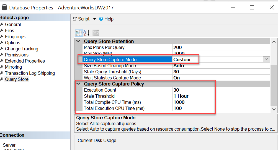278x150 pixels.
Task: Click the scroll up arrow of property grid
Action: 274,42
